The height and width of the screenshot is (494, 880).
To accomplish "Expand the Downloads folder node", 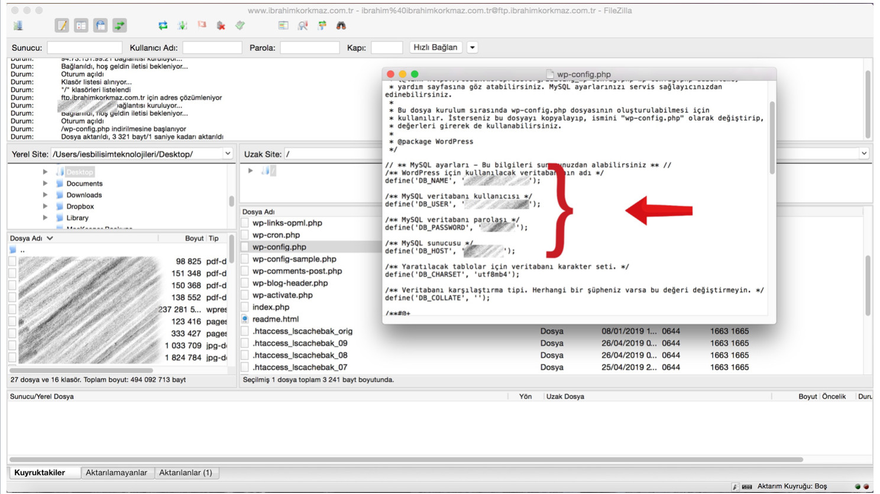I will (45, 195).
